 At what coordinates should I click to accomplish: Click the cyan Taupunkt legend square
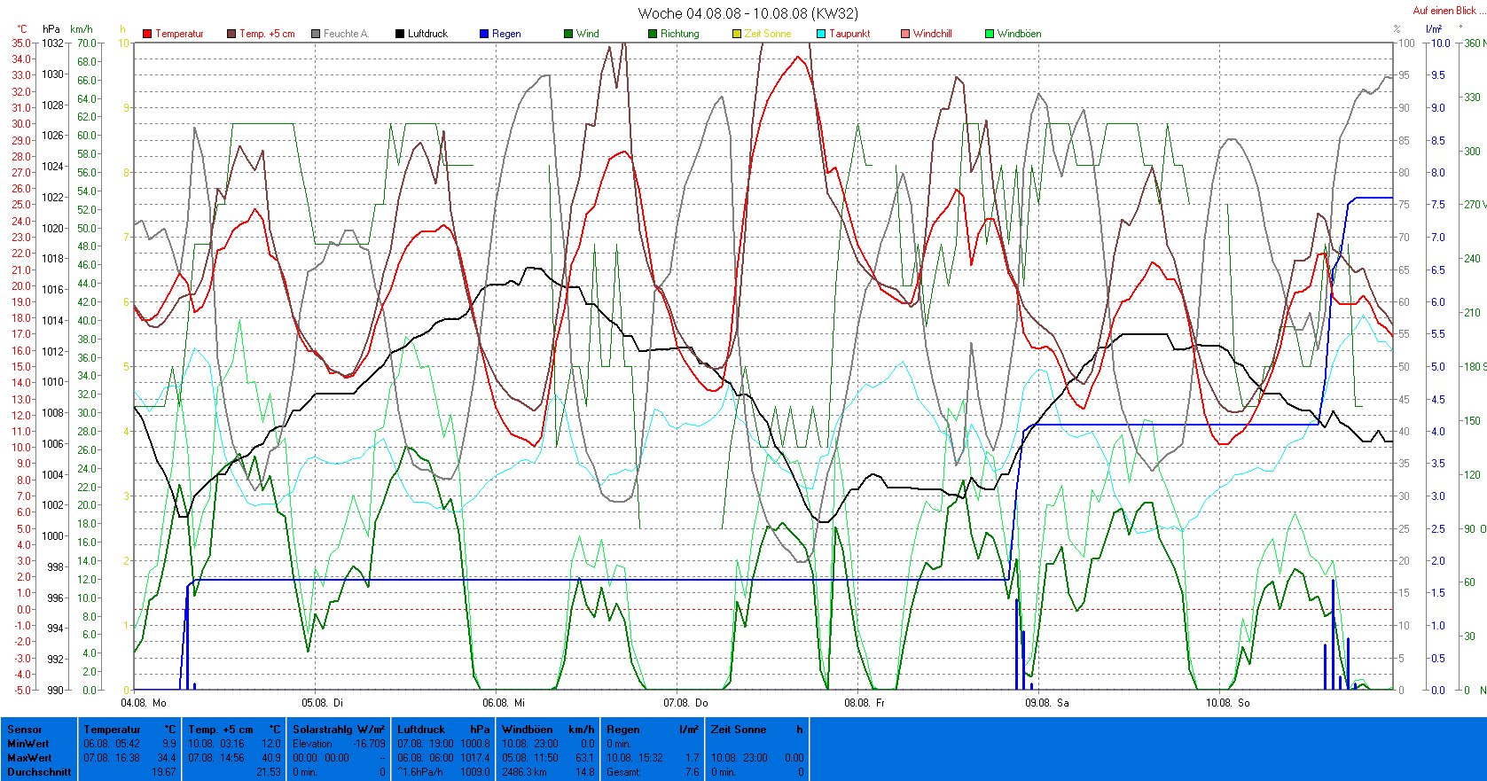(x=821, y=34)
